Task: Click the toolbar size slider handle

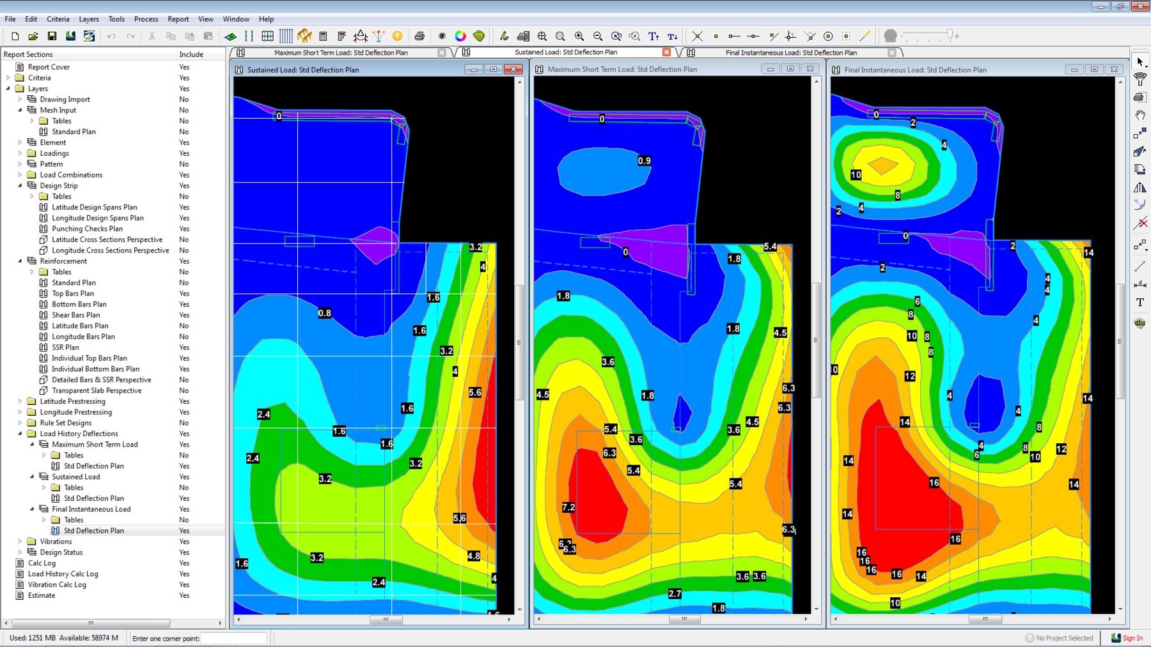Action: [950, 34]
